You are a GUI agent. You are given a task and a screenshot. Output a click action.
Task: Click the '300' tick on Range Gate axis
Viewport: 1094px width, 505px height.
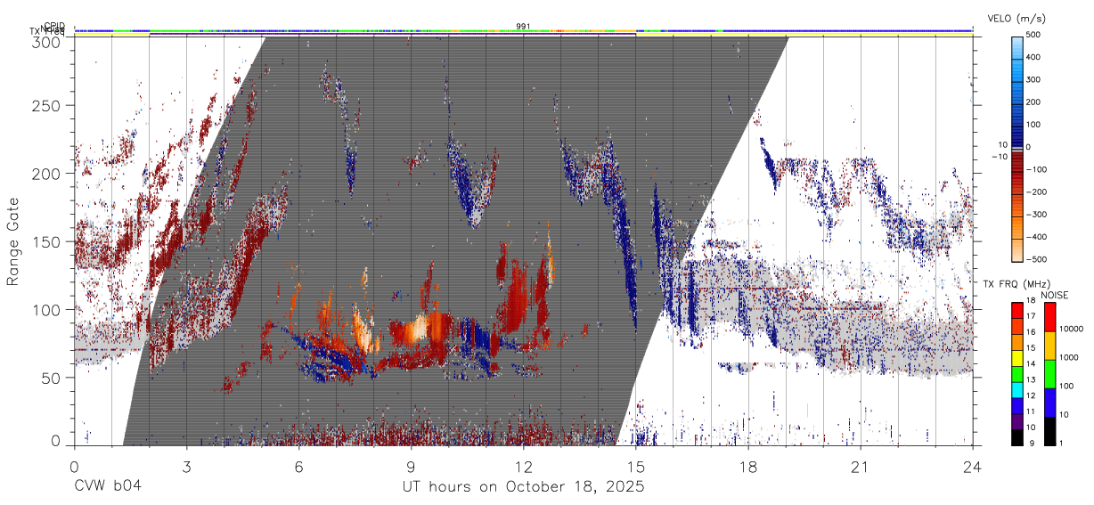(x=47, y=41)
